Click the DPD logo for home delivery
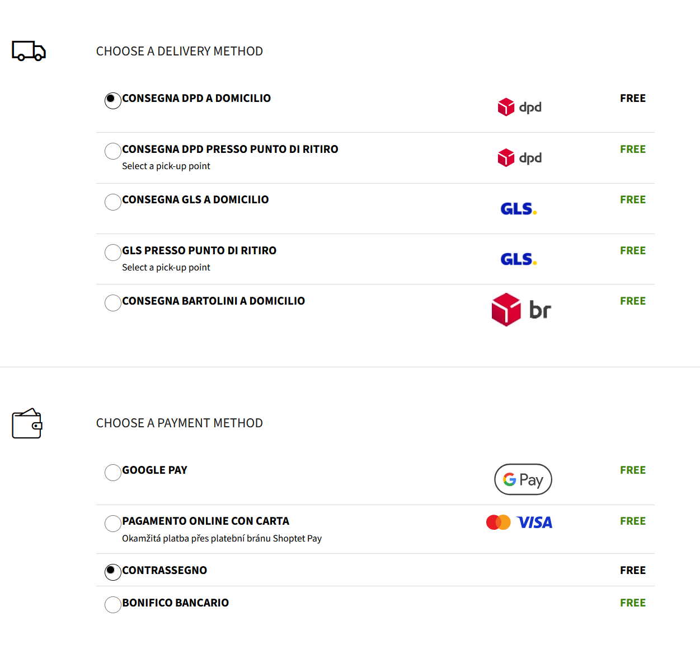Image resolution: width=700 pixels, height=658 pixels. [519, 107]
